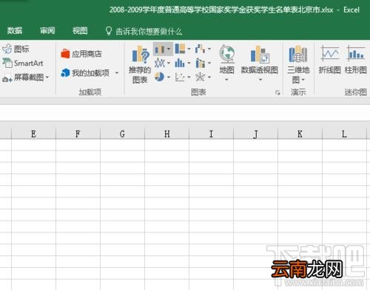This screenshot has height=290, width=370.
Task: Expand the column chart dropdown arrow
Action: coord(169,49)
